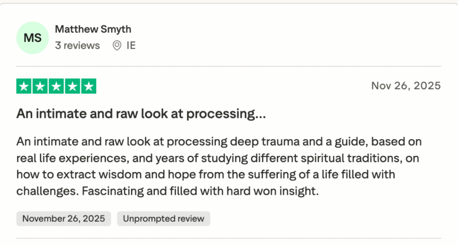Click the third green rating star
Image resolution: width=458 pixels, height=246 pixels.
tap(56, 86)
